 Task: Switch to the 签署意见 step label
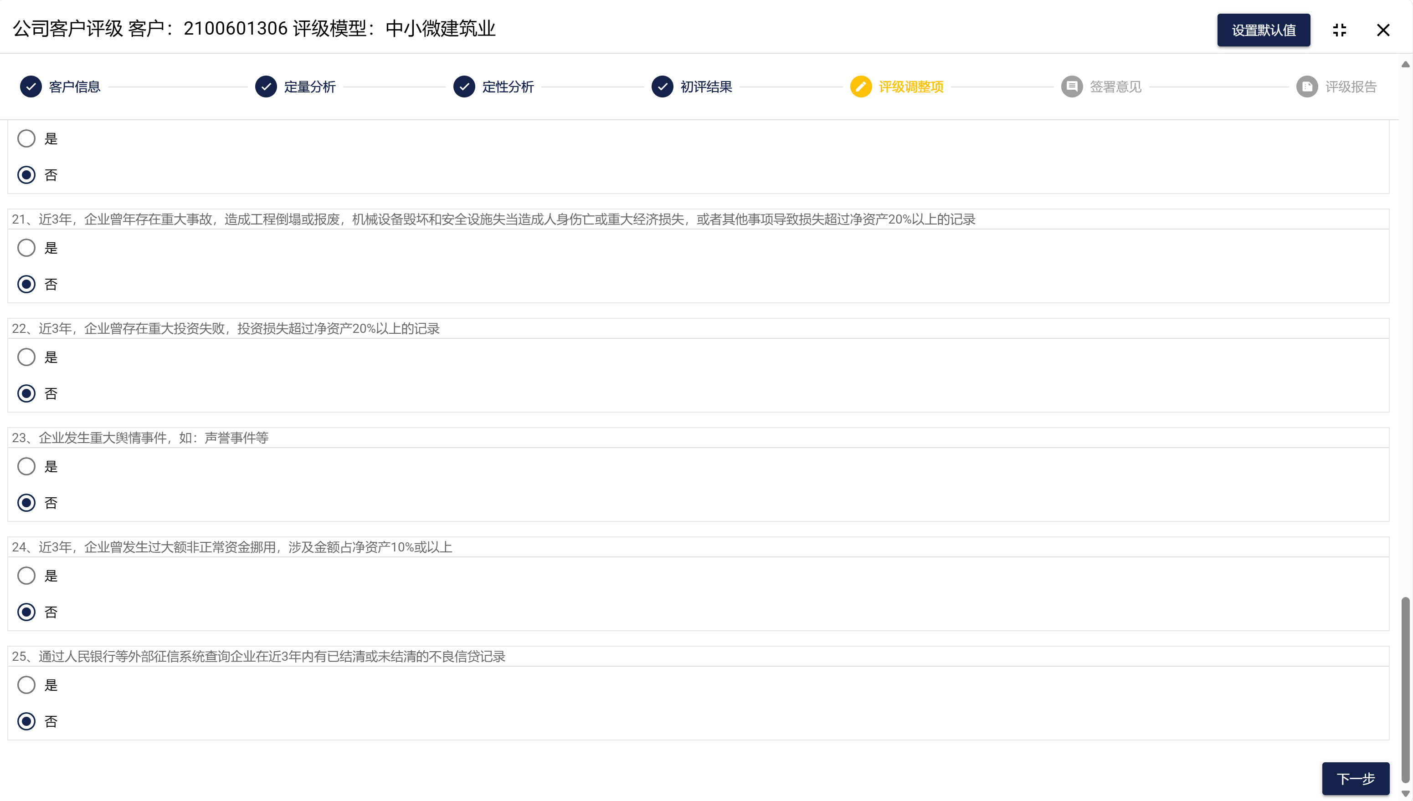(1115, 87)
